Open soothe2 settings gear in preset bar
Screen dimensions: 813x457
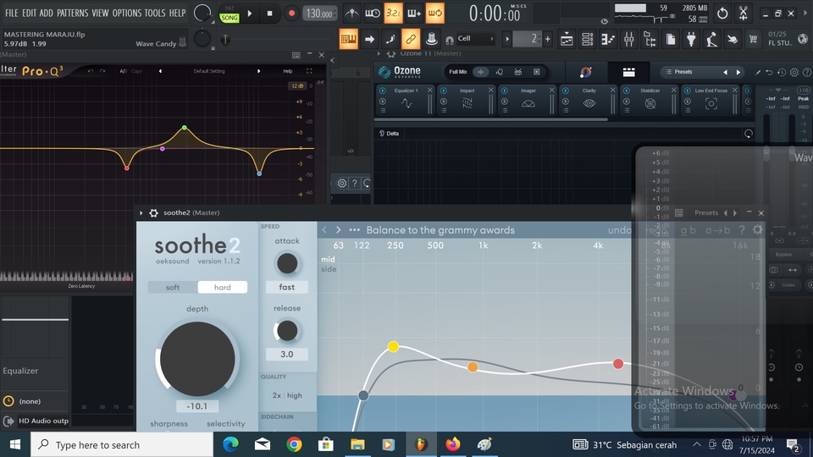(757, 230)
